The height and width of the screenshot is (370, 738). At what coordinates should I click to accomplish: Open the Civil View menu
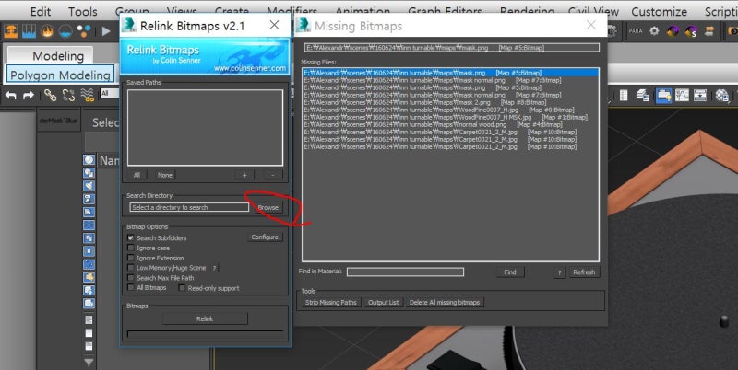click(x=593, y=11)
